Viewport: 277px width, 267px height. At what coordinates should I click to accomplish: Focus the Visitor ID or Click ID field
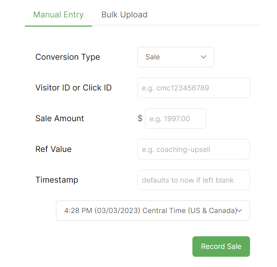193,88
